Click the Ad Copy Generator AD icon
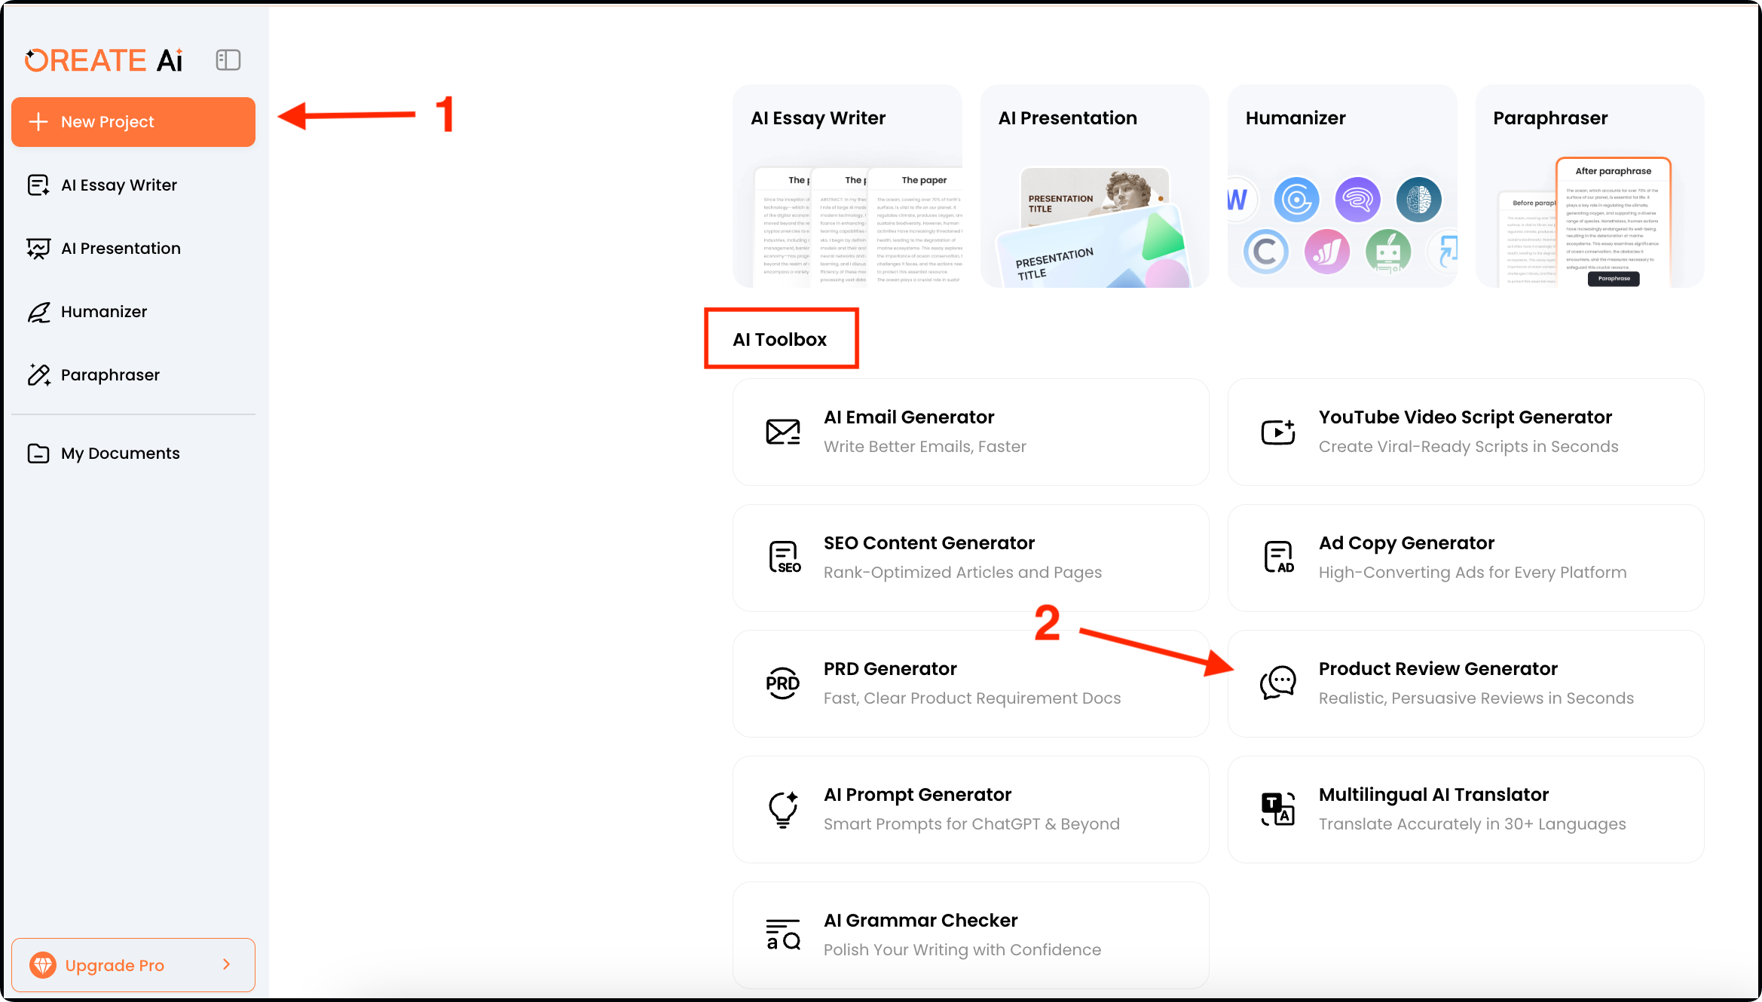 point(1279,558)
